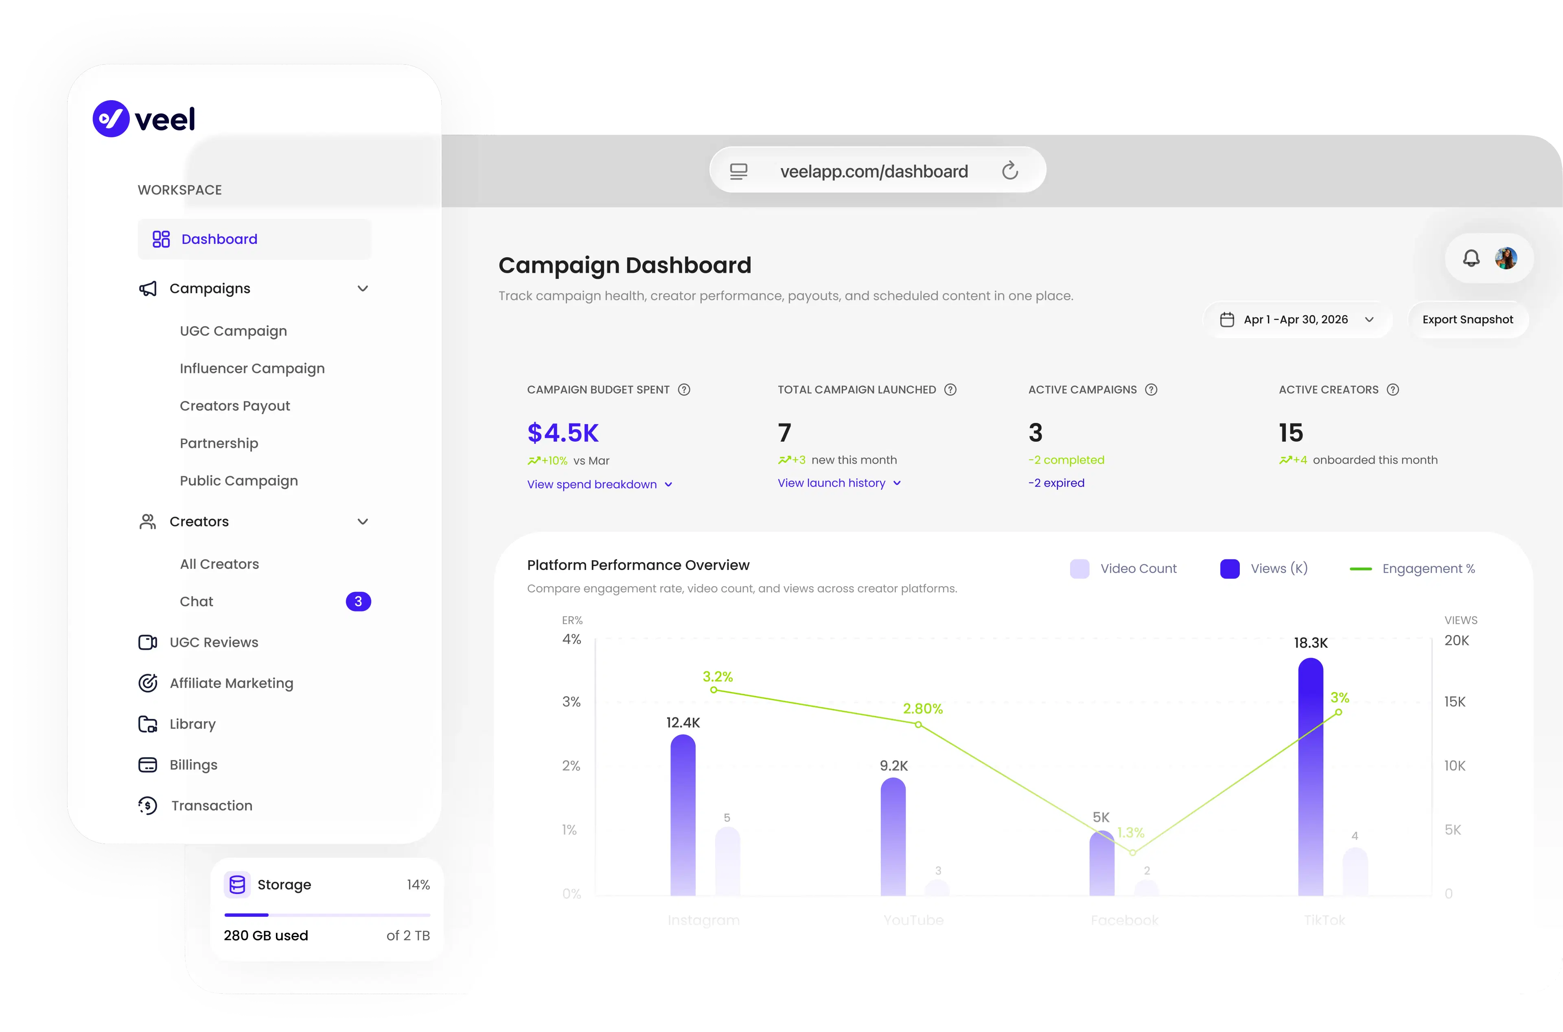Click site info icon in address bar

click(738, 171)
